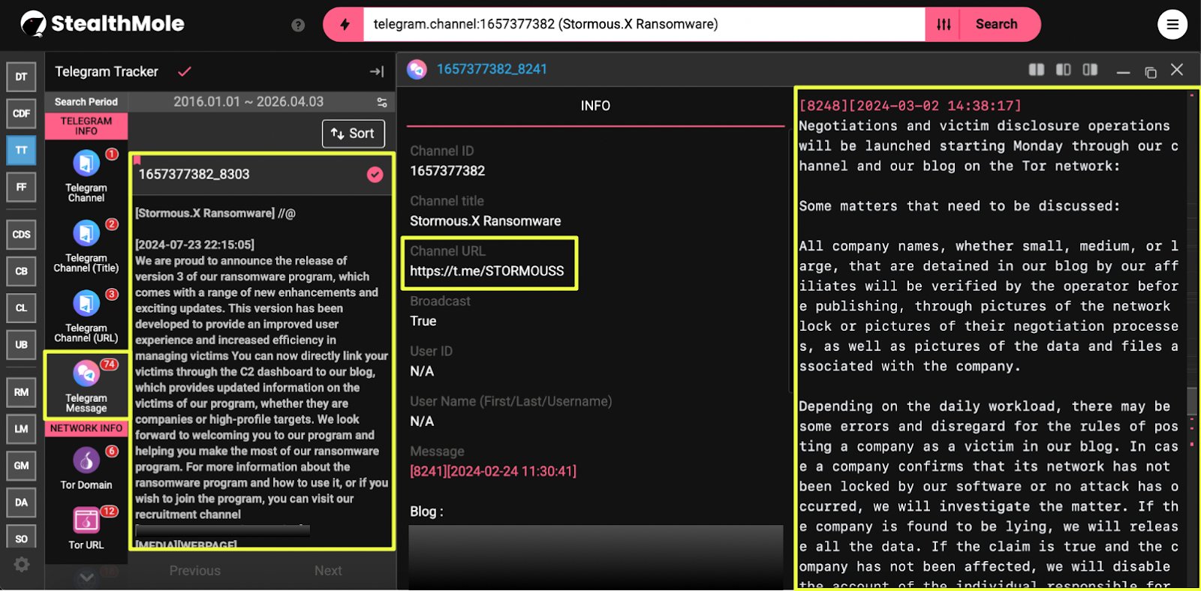Open the search filter settings icon

point(944,25)
